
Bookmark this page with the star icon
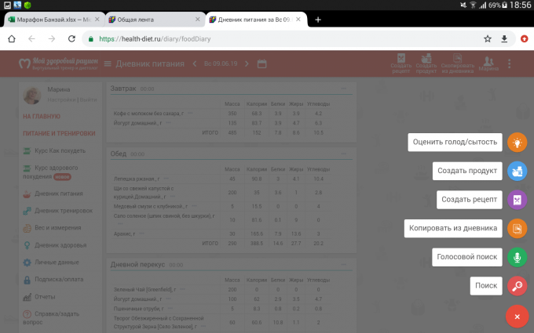click(x=487, y=38)
